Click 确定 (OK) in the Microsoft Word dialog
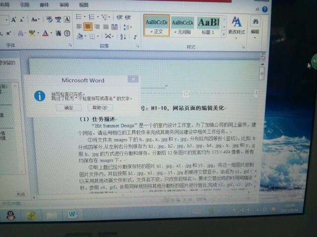 click(x=69, y=108)
